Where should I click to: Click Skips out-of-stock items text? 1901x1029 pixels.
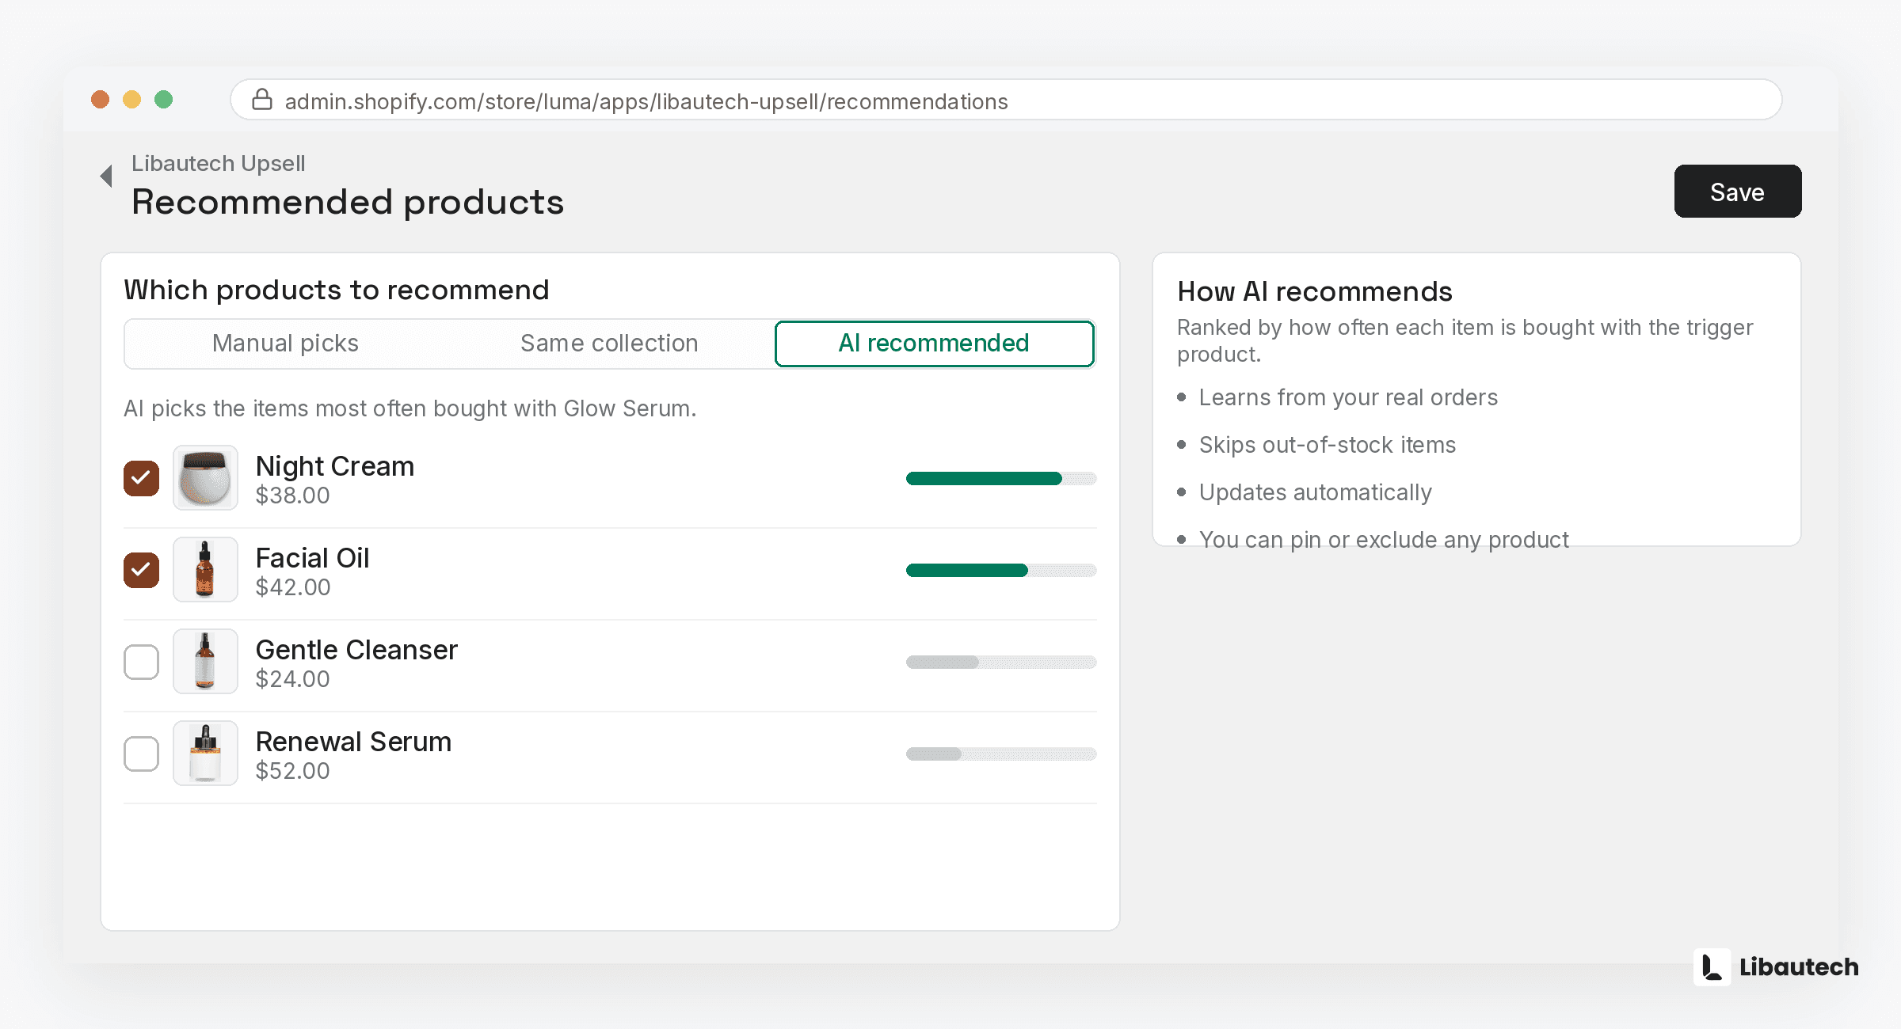(1328, 445)
